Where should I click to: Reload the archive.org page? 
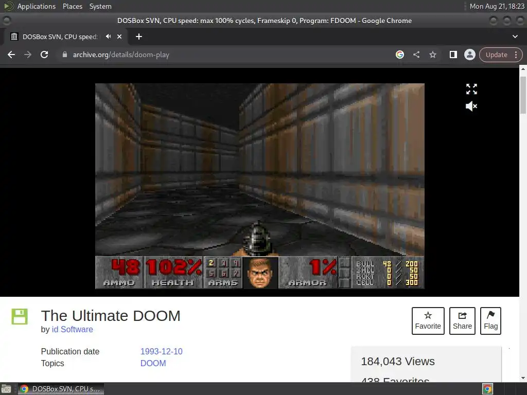pos(44,55)
